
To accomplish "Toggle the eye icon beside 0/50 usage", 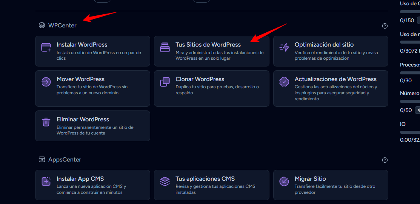I will tap(418, 110).
